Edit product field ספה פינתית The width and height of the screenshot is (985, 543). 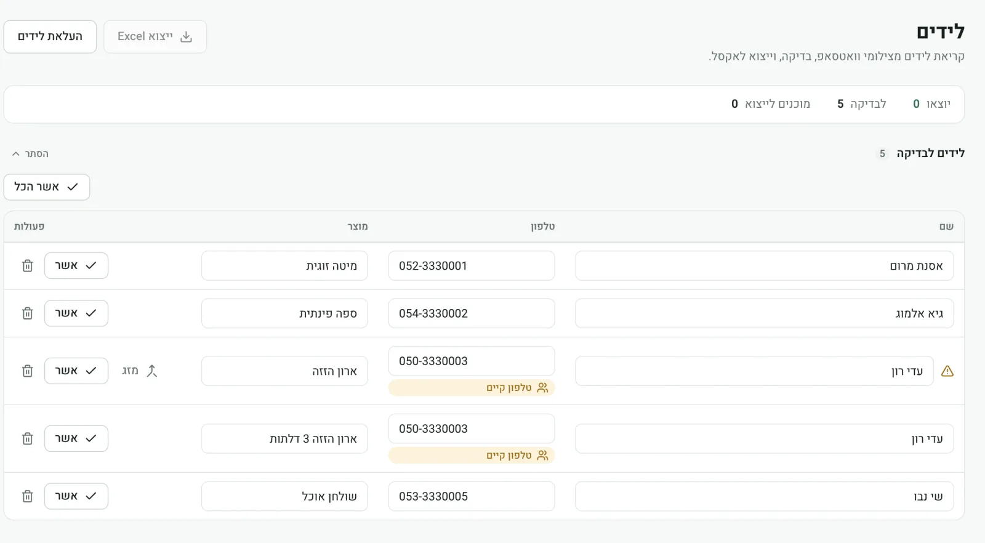[x=284, y=314]
